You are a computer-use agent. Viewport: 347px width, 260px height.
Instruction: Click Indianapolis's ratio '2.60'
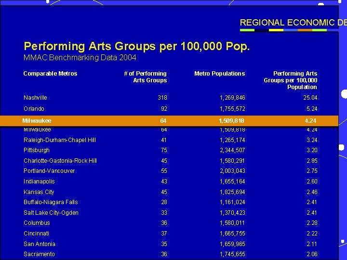(x=312, y=182)
